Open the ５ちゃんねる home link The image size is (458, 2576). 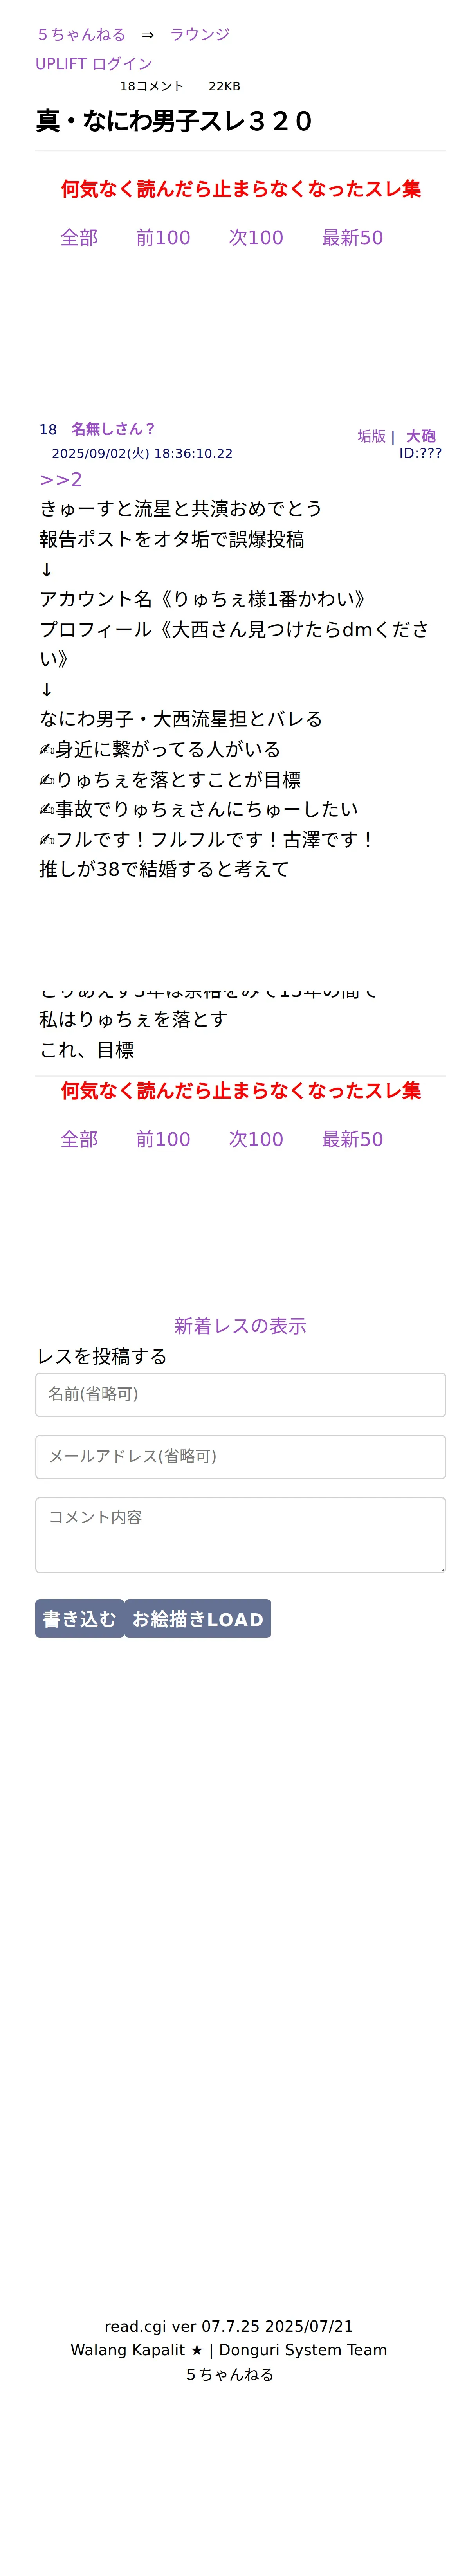tap(81, 34)
